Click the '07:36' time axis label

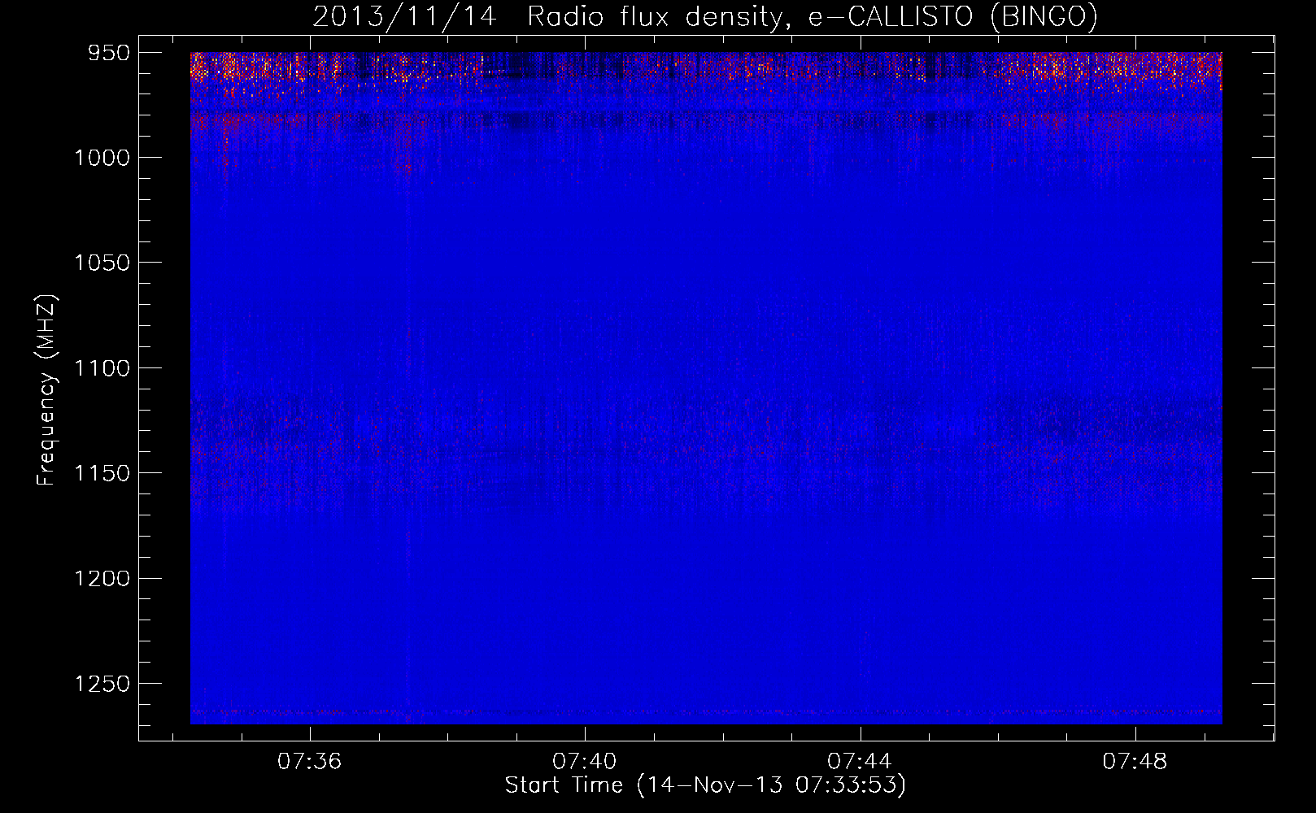[x=310, y=762]
